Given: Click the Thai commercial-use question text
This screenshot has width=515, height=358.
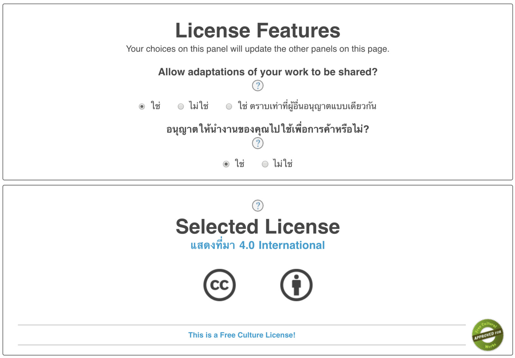Looking at the screenshot, I should click(267, 129).
